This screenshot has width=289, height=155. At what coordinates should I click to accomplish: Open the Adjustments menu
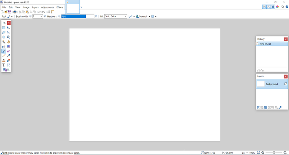pyautogui.click(x=48, y=8)
